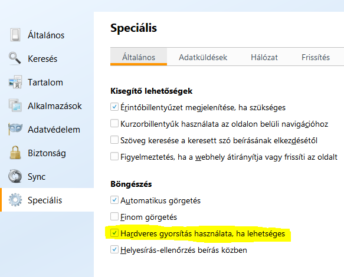Disable Automatikus görgetés checkbox

[x=114, y=200]
